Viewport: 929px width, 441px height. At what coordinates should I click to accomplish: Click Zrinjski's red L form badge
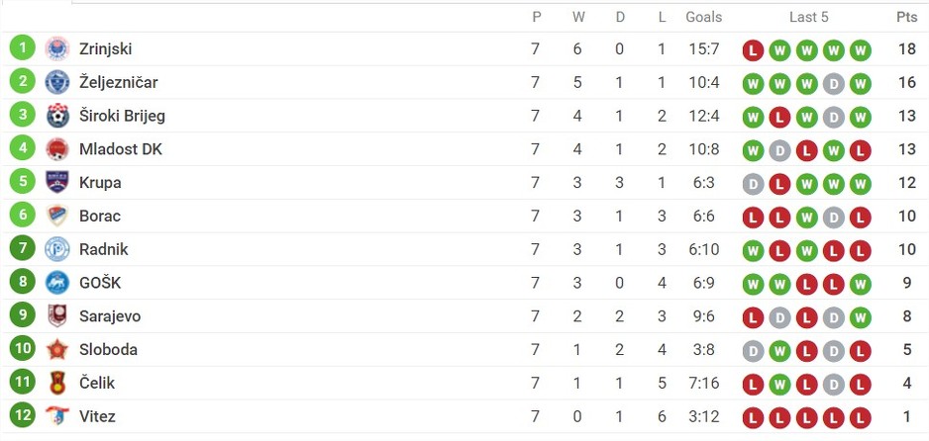coord(753,50)
